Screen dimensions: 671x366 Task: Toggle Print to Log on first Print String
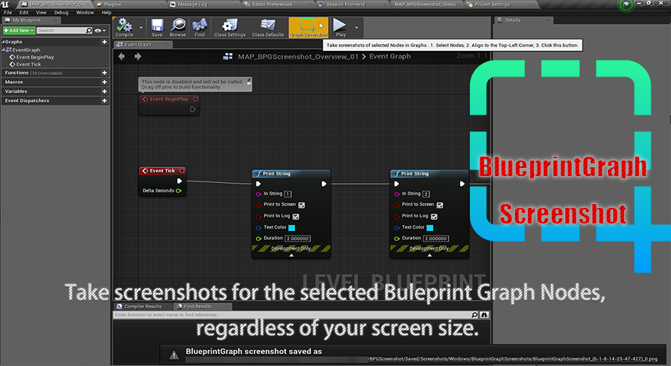point(296,216)
